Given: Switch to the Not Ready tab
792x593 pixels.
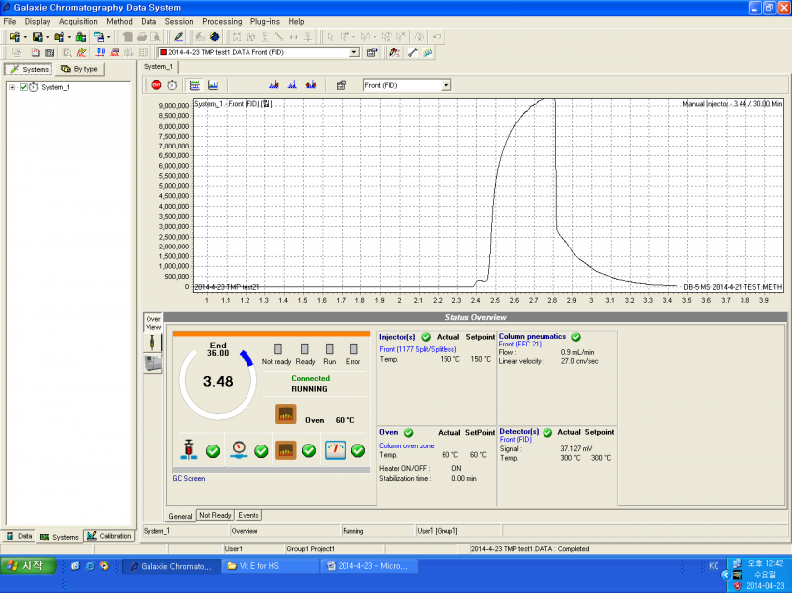Looking at the screenshot, I should [x=215, y=515].
